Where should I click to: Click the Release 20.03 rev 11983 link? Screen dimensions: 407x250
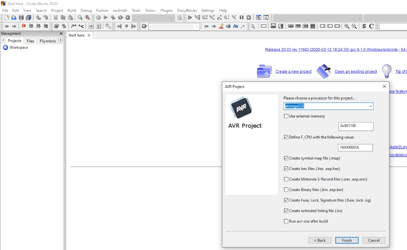[x=336, y=49]
